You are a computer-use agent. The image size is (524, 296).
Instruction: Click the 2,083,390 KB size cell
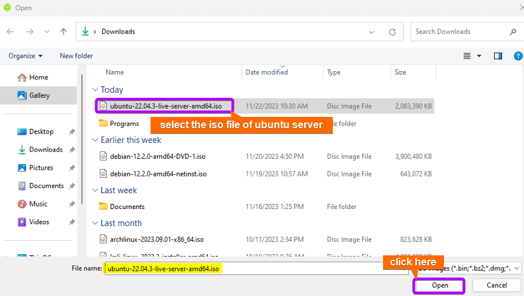click(x=413, y=106)
